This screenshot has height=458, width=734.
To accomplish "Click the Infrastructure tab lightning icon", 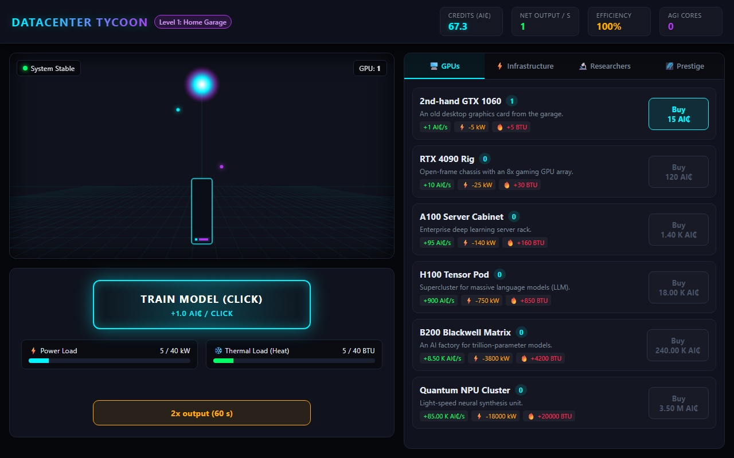I will pyautogui.click(x=500, y=66).
